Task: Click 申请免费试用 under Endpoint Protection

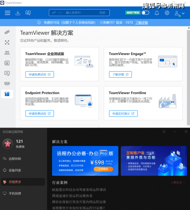Action: pos(40,114)
